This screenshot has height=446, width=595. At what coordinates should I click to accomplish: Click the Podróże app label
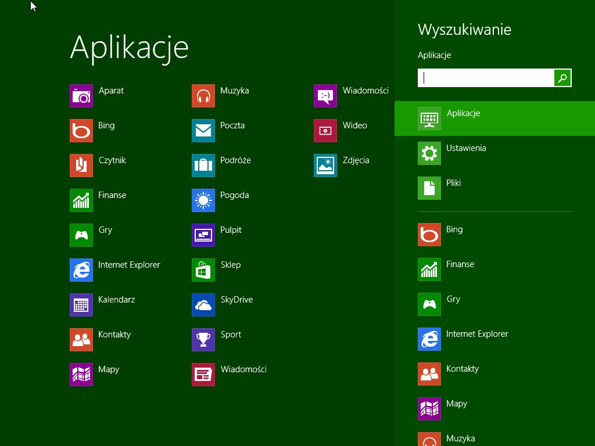point(236,160)
